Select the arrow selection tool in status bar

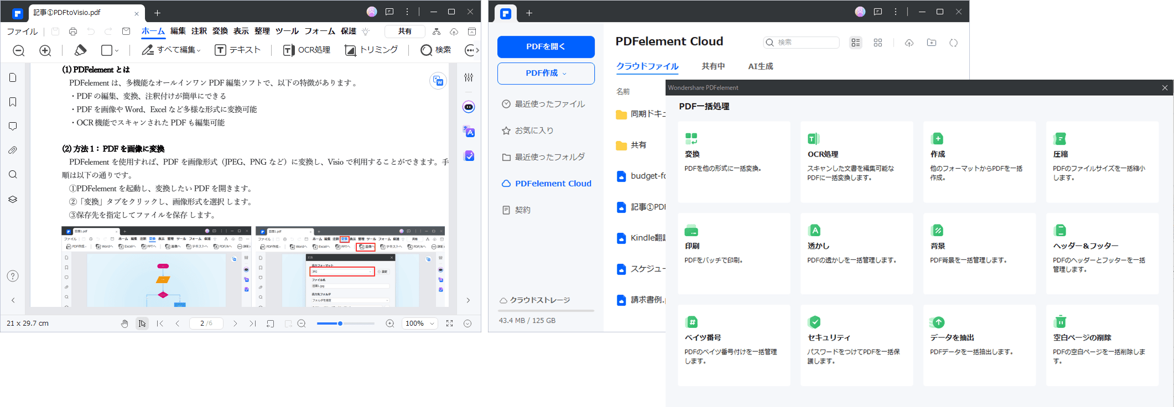(x=142, y=323)
